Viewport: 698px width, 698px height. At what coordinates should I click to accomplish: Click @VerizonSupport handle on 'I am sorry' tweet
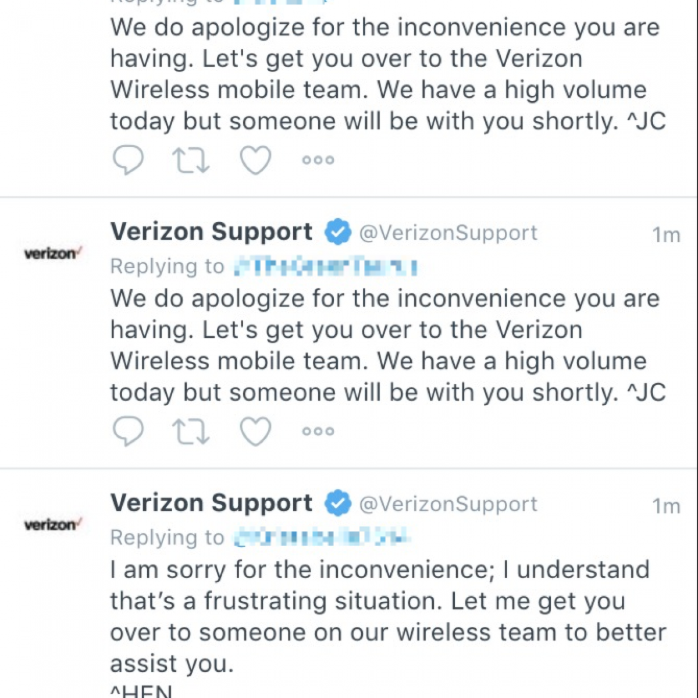pyautogui.click(x=448, y=504)
